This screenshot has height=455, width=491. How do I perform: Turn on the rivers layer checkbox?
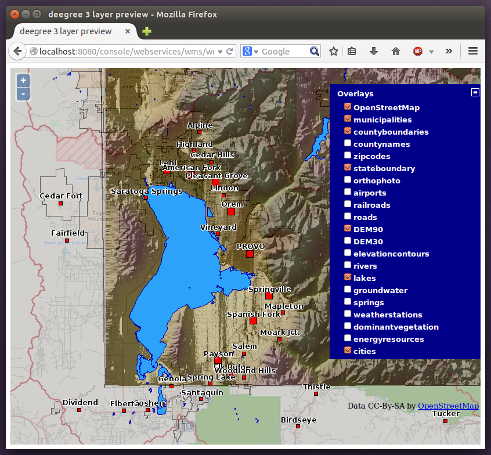click(x=348, y=266)
